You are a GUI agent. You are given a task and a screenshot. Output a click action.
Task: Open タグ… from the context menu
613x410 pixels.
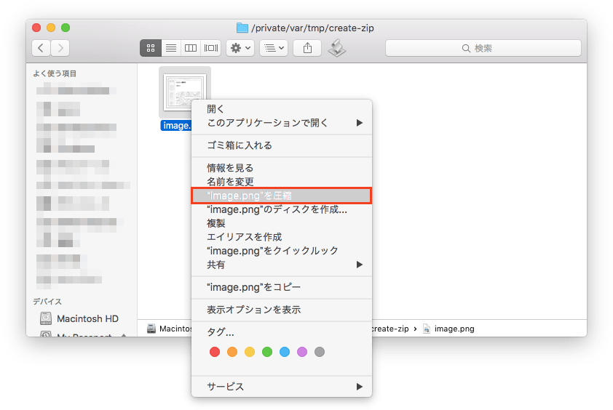tap(282, 332)
